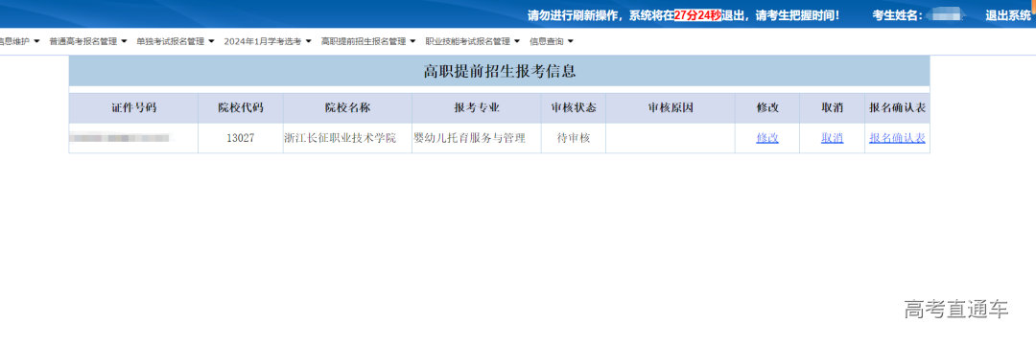This screenshot has height=347, width=1036.
Task: Click the 审核状态 column header
Action: [573, 108]
